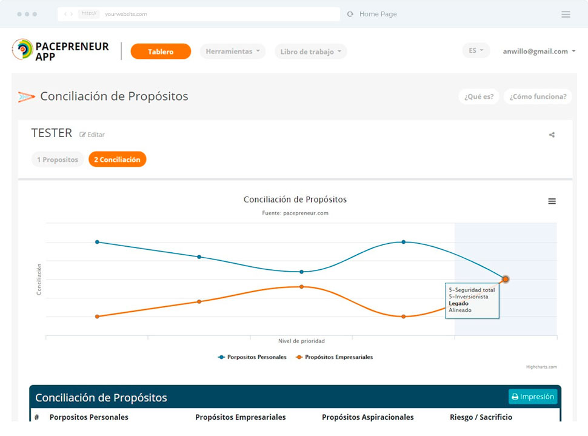Image resolution: width=588 pixels, height=436 pixels.
Task: Toggle Porpositos Personales series in legend
Action: pyautogui.click(x=252, y=357)
